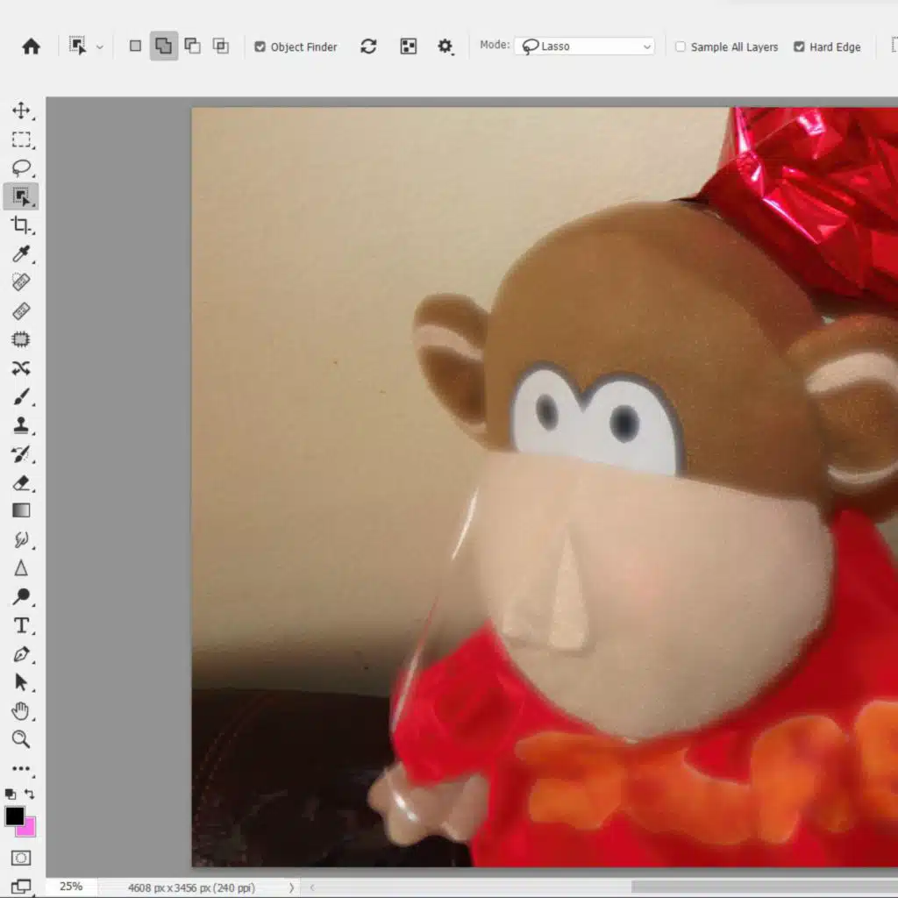898x898 pixels.
Task: Click the 25% zoom level field
Action: click(71, 887)
